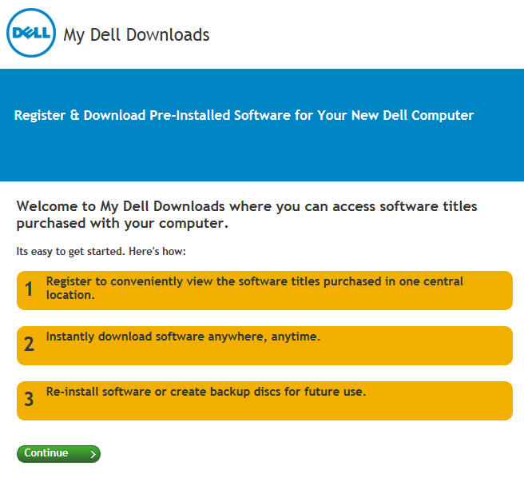
Task: Click the word 'Continue' label
Action: 46,453
